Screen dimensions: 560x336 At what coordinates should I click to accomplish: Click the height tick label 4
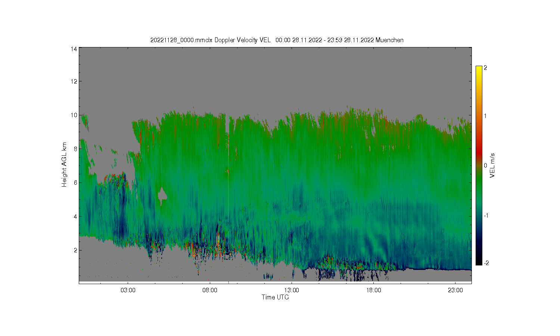coord(75,216)
